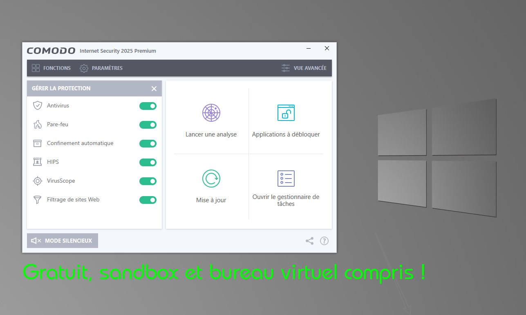
Task: Click the Confinement automatique box icon
Action: pos(38,143)
